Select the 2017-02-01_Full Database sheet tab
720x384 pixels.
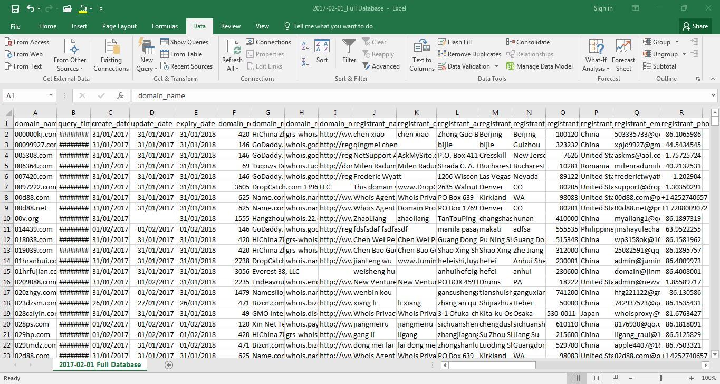(100, 364)
